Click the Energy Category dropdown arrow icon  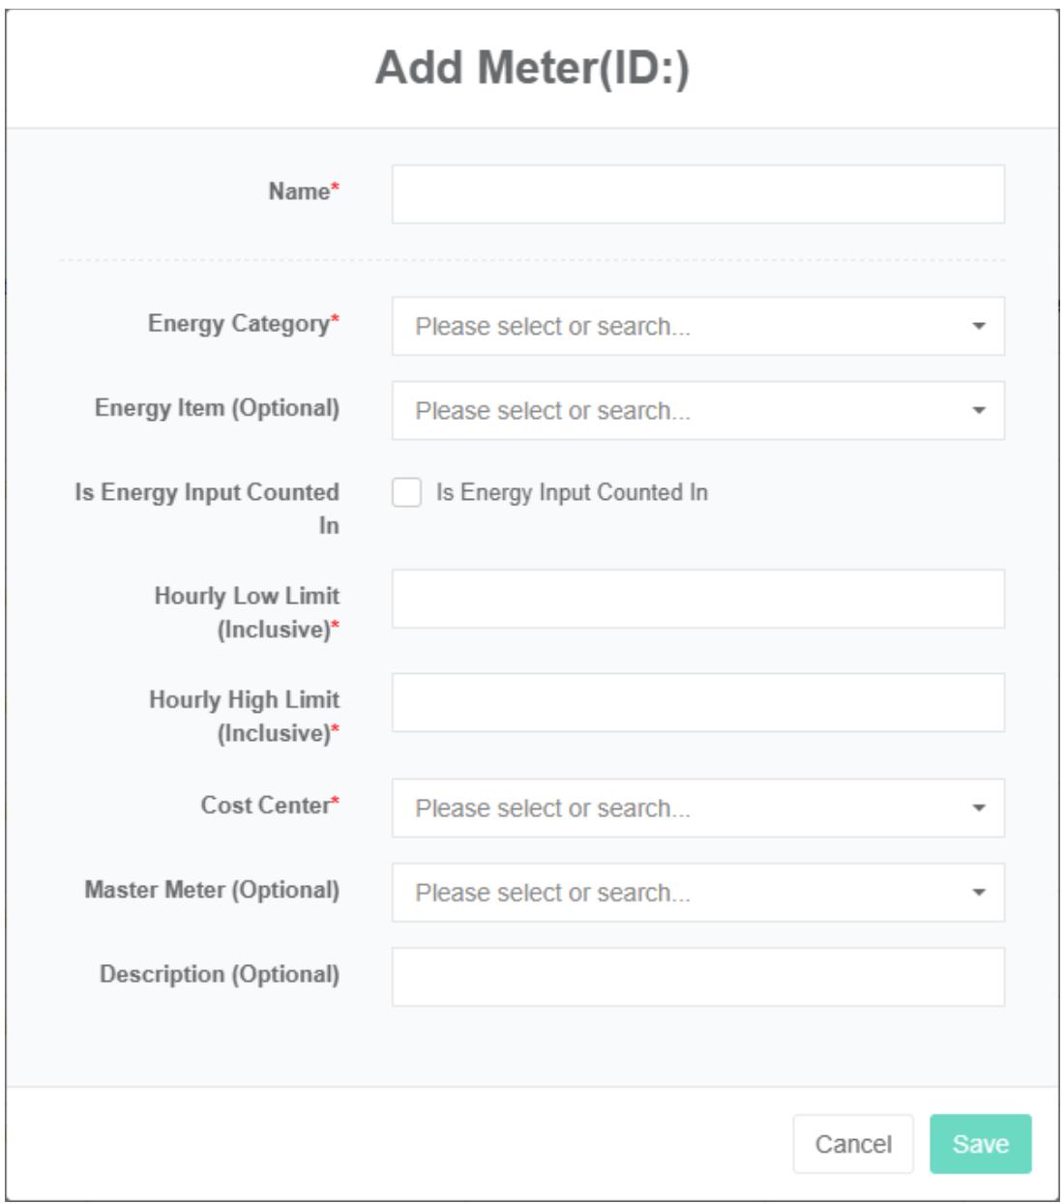point(979,327)
